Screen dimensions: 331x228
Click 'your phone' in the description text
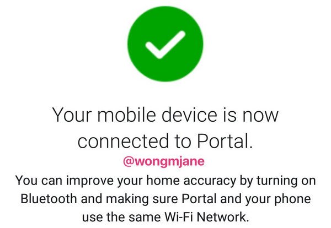point(278,199)
